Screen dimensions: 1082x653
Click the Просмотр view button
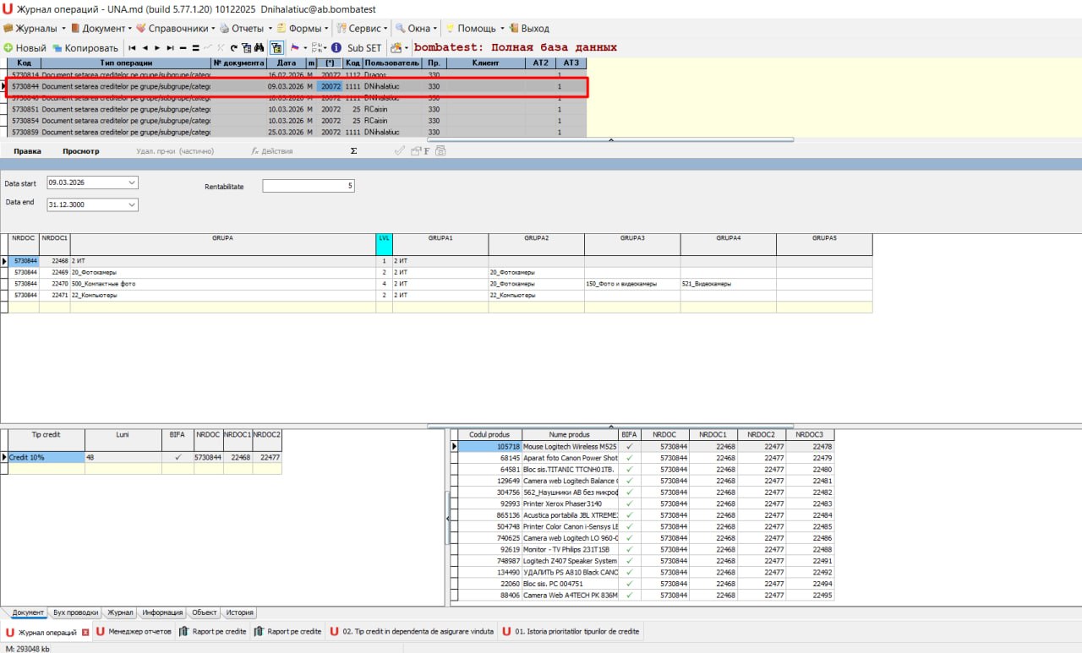coord(80,151)
